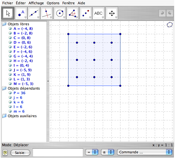The image size is (175, 158).
Task: Click the Redo arrow button
Action: pyautogui.click(x=170, y=13)
